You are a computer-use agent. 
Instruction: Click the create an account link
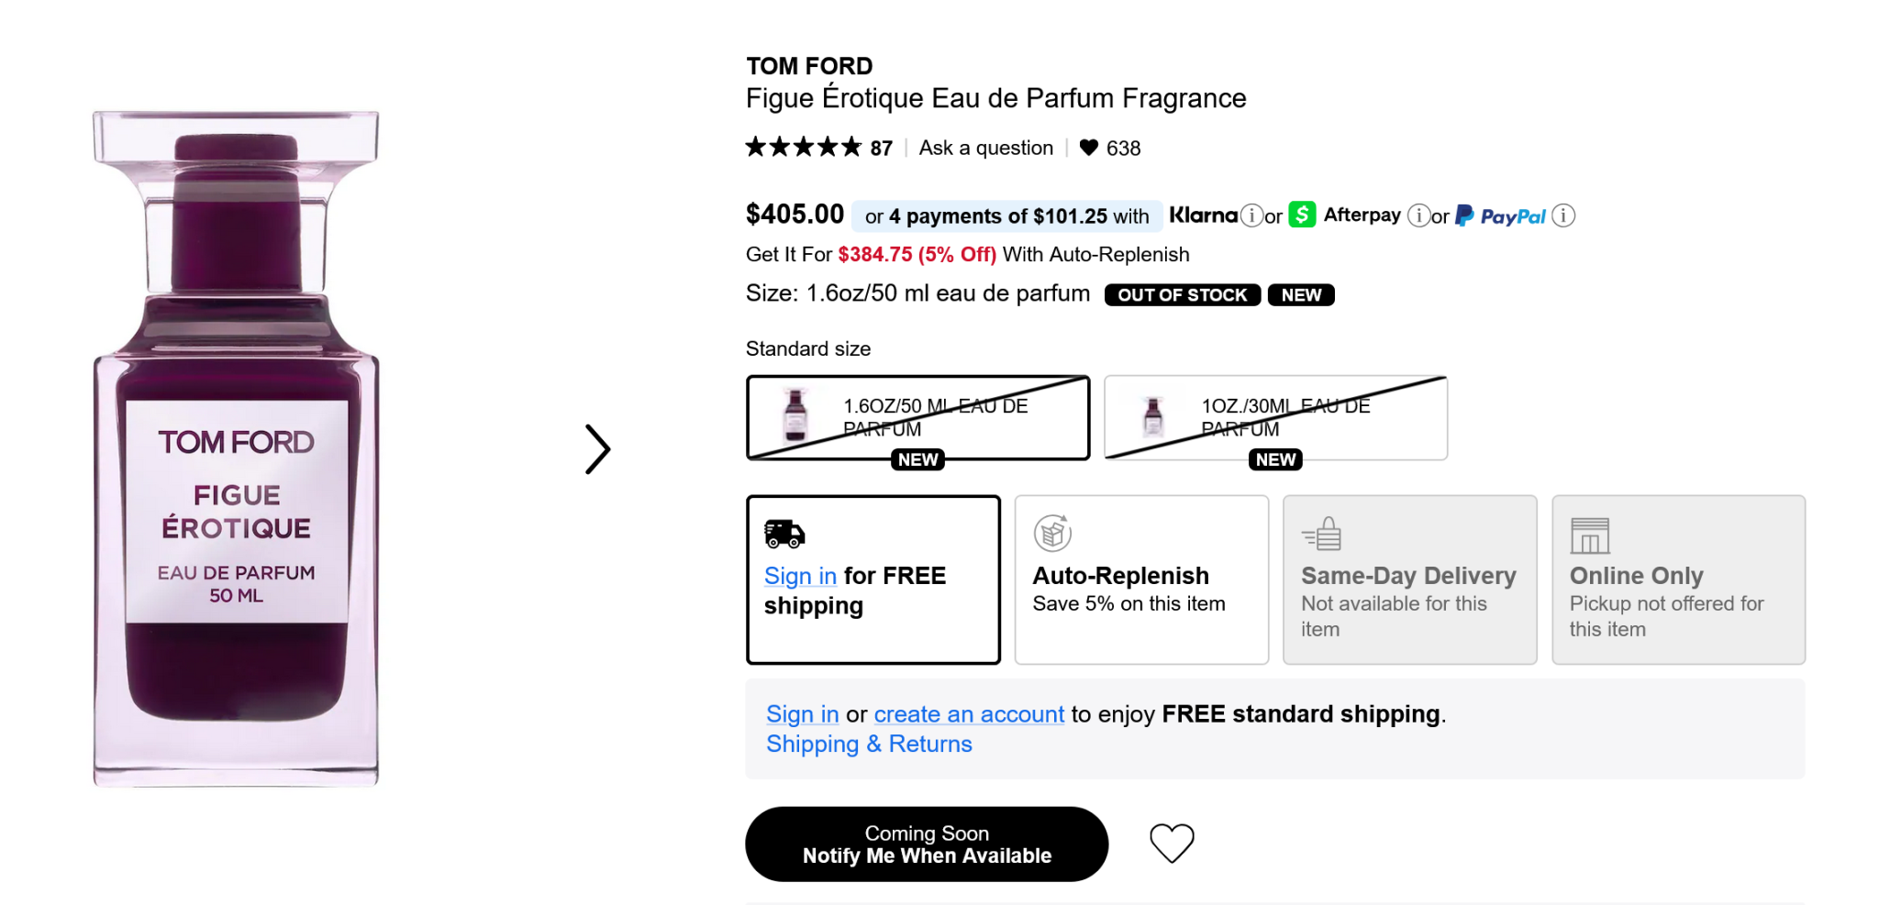969,714
